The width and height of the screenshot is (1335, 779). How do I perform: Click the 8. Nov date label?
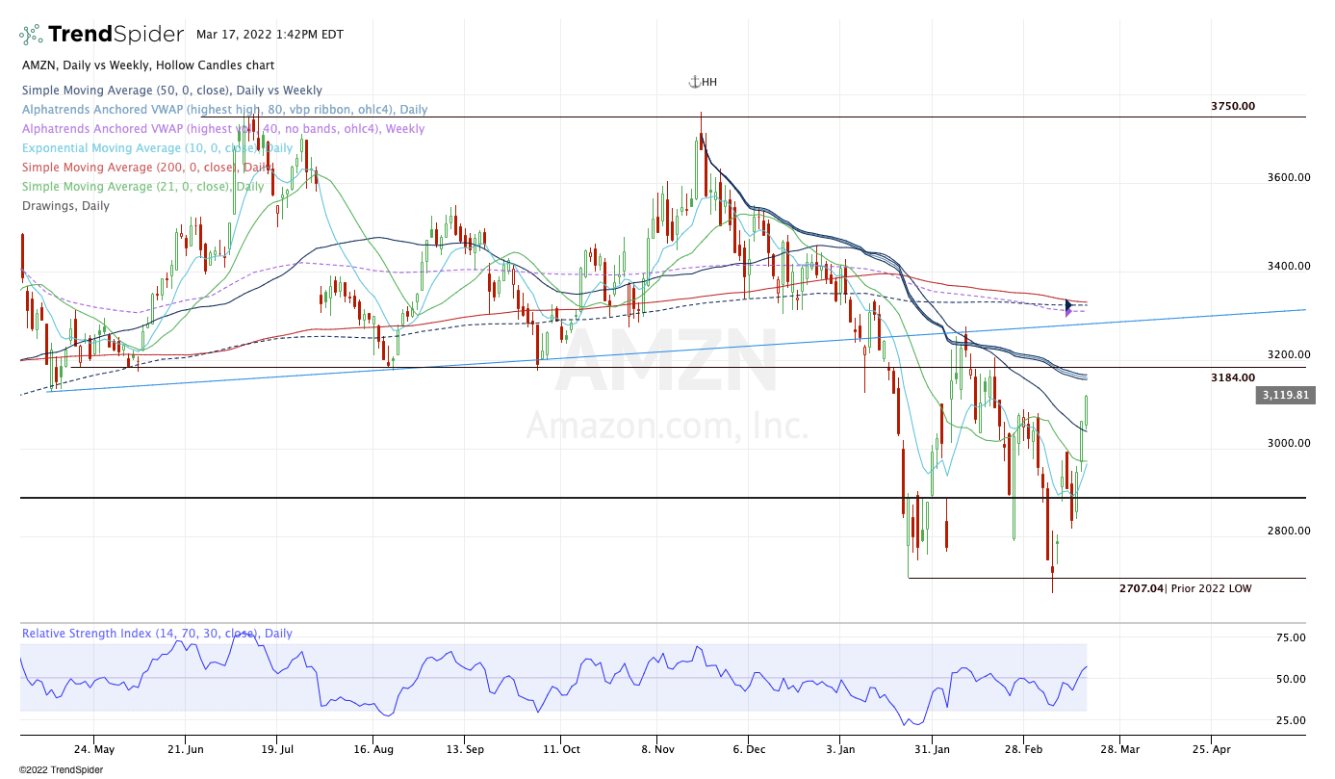656,748
